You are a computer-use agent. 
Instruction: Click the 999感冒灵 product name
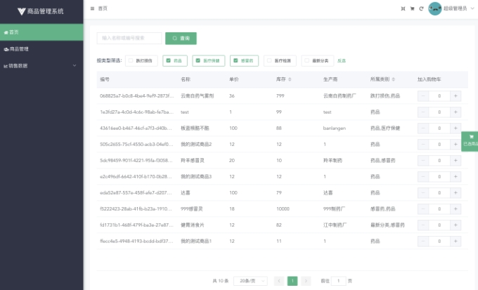192,209
